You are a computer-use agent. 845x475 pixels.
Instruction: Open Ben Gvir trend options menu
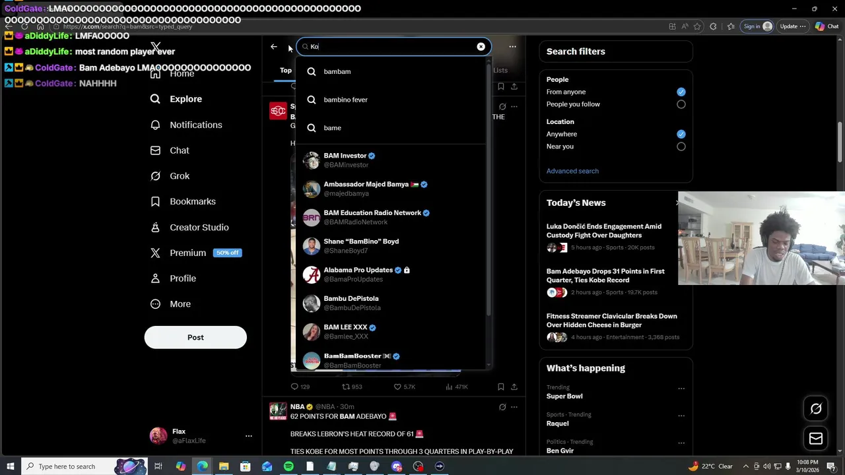(x=681, y=443)
